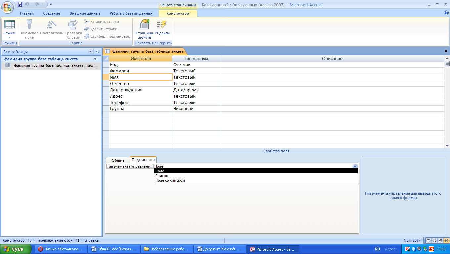The height and width of the screenshot is (254, 450).
Task: Select the Код field name cell
Action: click(141, 65)
